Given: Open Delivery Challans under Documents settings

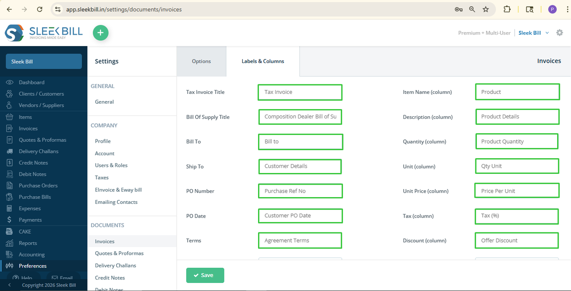Looking at the screenshot, I should (x=116, y=266).
